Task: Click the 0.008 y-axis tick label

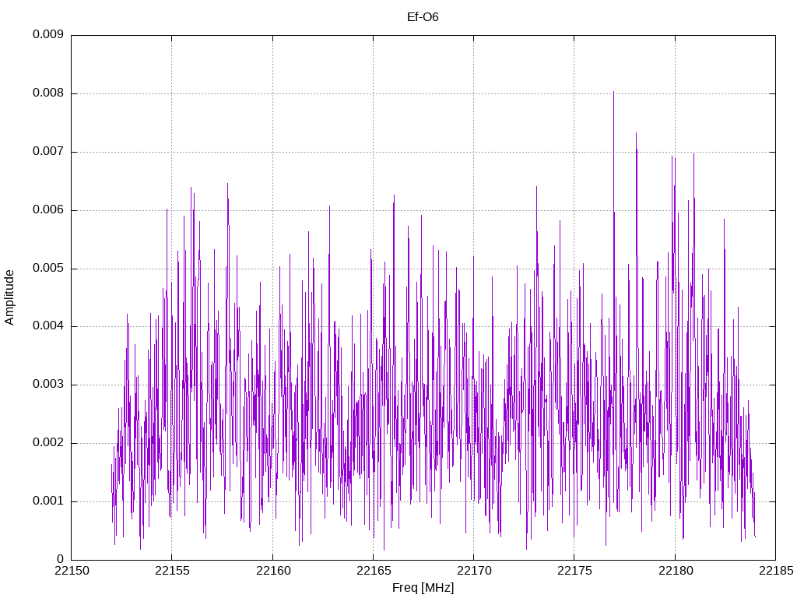Action: [x=48, y=93]
